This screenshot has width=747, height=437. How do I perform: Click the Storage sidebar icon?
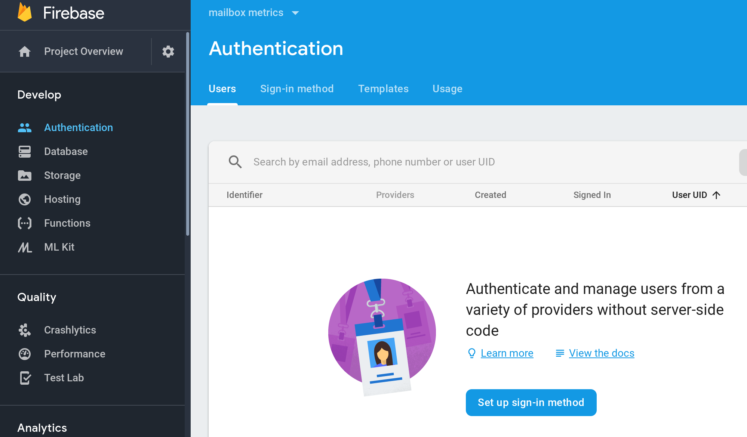(25, 176)
